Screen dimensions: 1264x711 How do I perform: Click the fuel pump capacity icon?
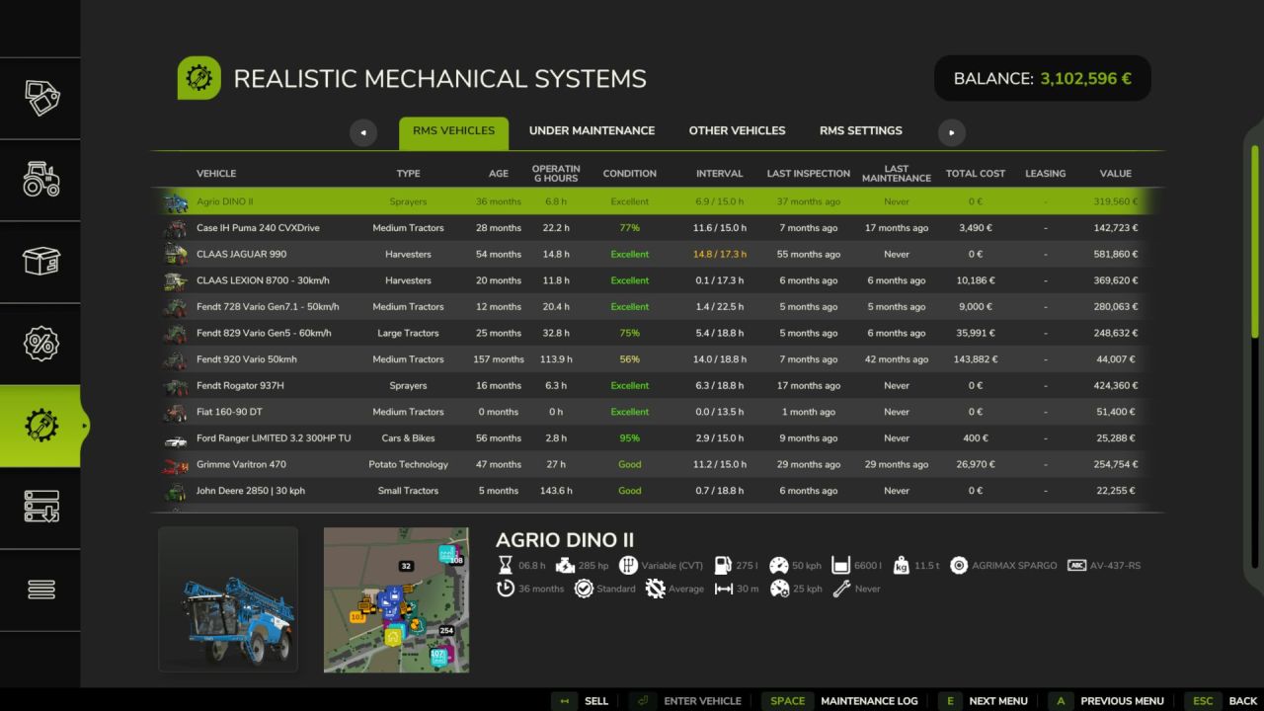723,566
